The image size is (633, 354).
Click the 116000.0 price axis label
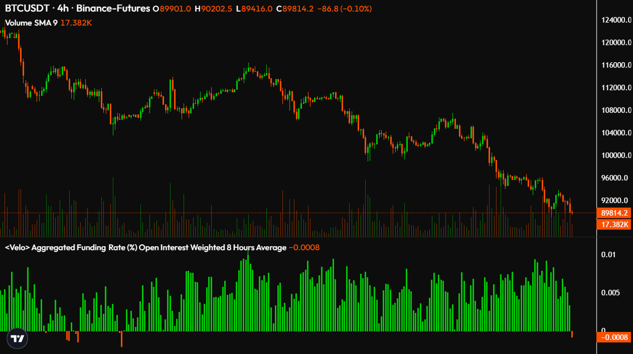(615, 65)
